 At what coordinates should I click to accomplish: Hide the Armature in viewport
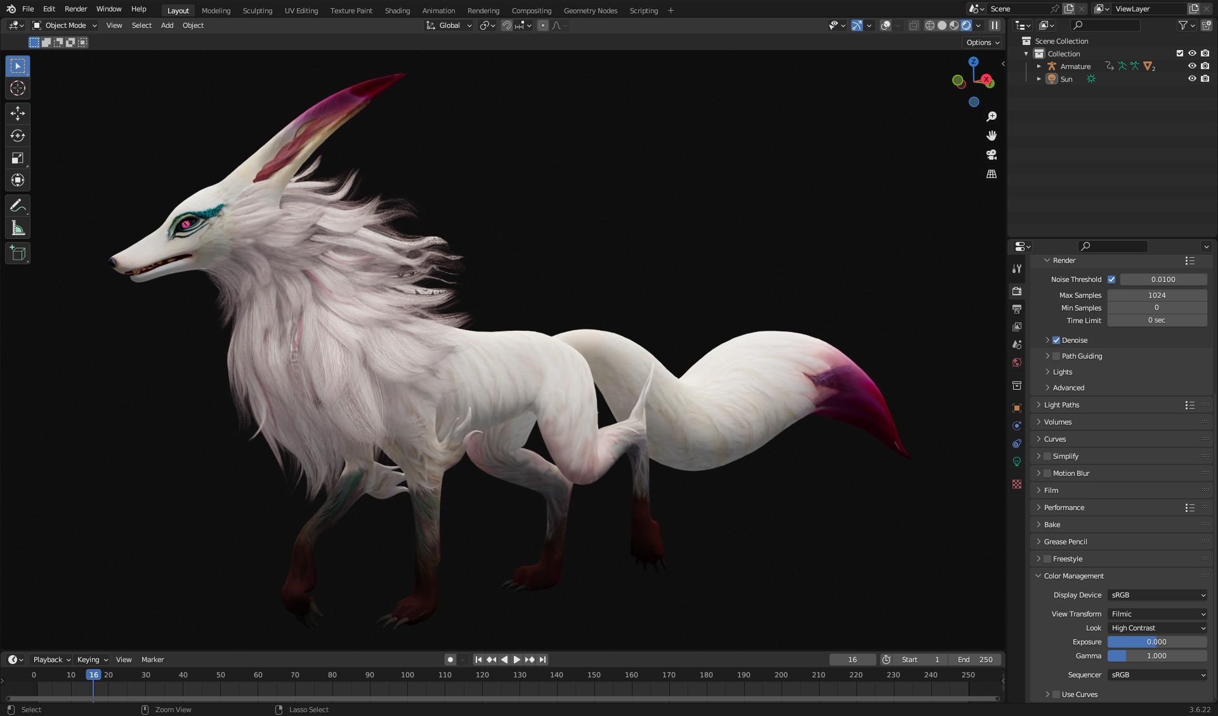point(1192,66)
